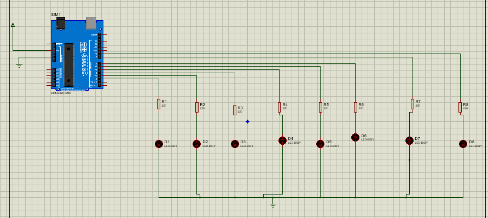This screenshot has height=218, width=488.
Task: Select resistor R3 symbol
Action: (235, 110)
